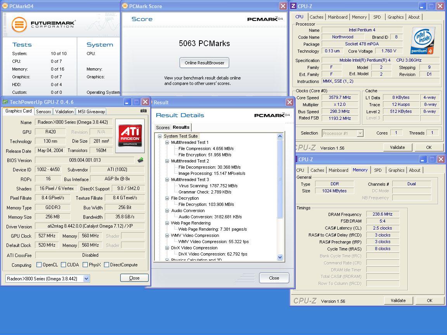
Task: Click the ATI Radeon logo in GPU-Z
Action: 130,136
